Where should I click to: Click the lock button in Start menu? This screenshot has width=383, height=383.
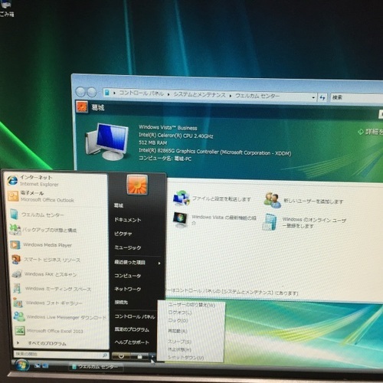pyautogui.click(x=139, y=356)
